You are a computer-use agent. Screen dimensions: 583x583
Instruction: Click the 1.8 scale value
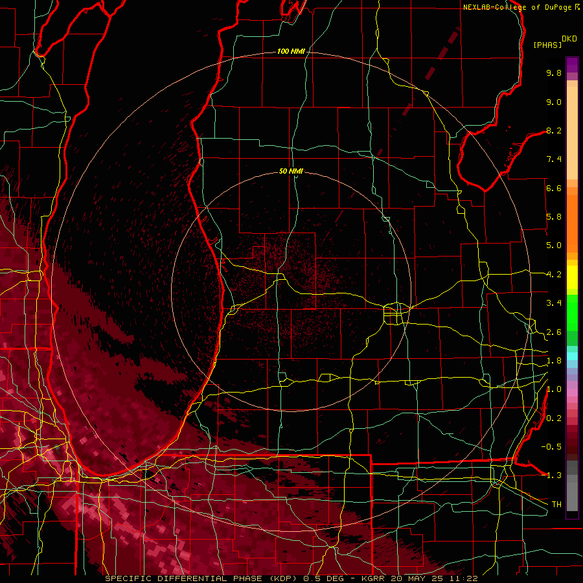pyautogui.click(x=554, y=361)
